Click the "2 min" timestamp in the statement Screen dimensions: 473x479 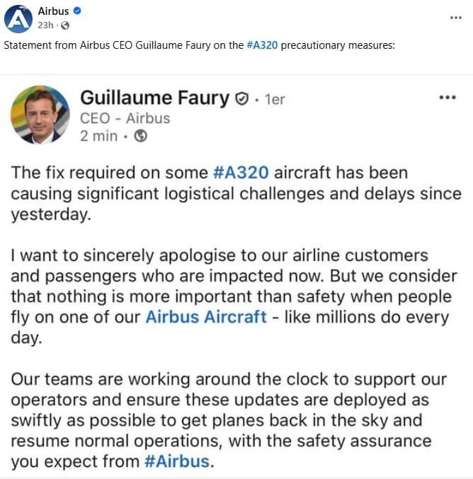click(x=99, y=137)
